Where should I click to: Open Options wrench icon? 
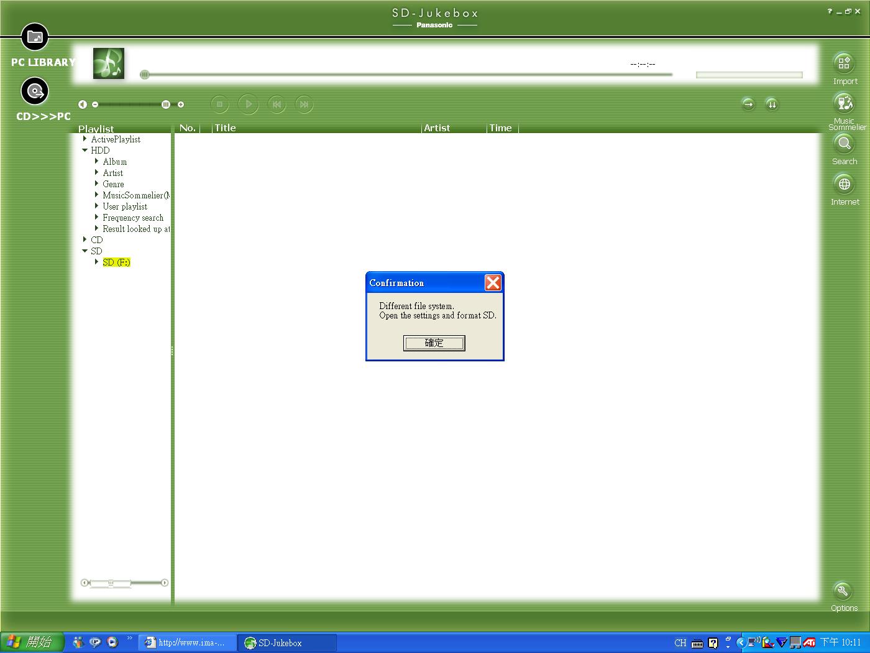tap(843, 591)
